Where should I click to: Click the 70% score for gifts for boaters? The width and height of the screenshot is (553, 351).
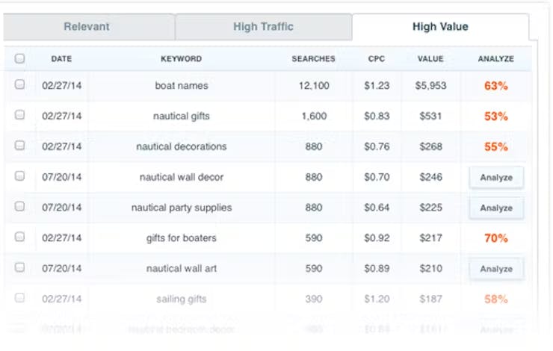(x=496, y=238)
